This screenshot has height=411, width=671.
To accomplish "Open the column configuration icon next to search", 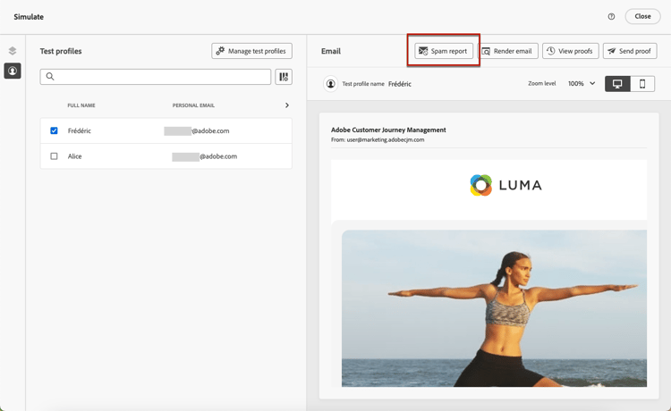I will coord(284,77).
